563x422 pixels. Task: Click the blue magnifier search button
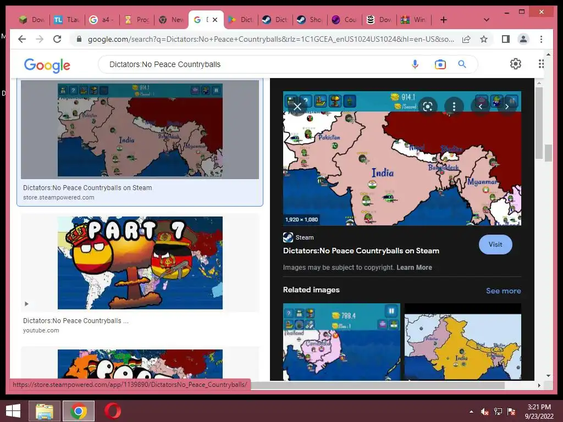point(462,64)
